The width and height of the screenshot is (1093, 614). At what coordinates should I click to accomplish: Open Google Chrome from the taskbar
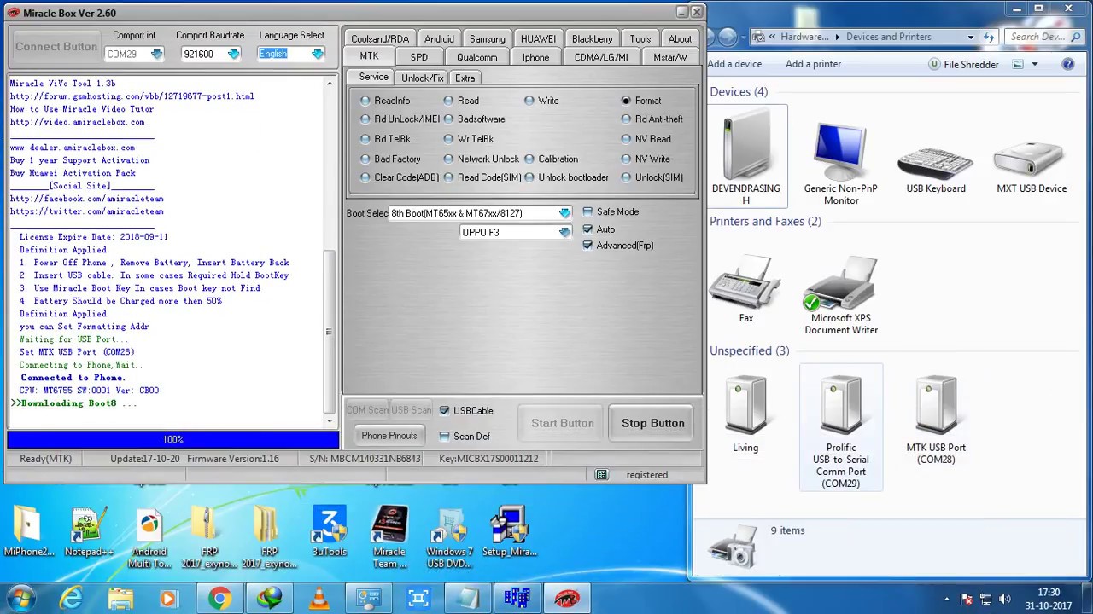[219, 599]
